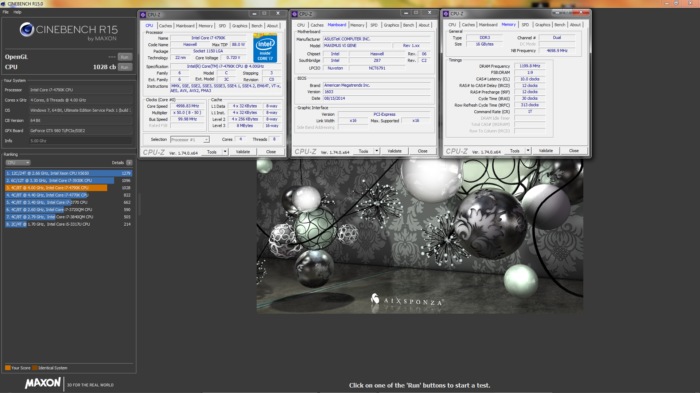Image resolution: width=700 pixels, height=393 pixels.
Task: Open the Processor #1 selection dropdown
Action: [x=190, y=140]
